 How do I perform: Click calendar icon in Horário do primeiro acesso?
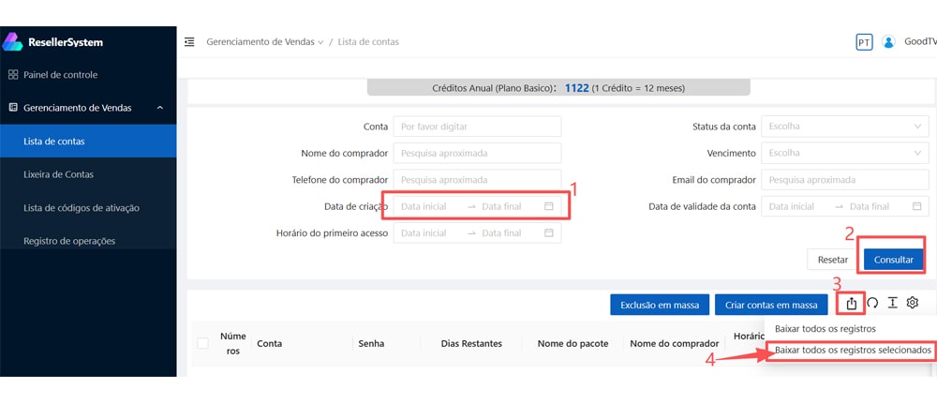pyautogui.click(x=548, y=233)
